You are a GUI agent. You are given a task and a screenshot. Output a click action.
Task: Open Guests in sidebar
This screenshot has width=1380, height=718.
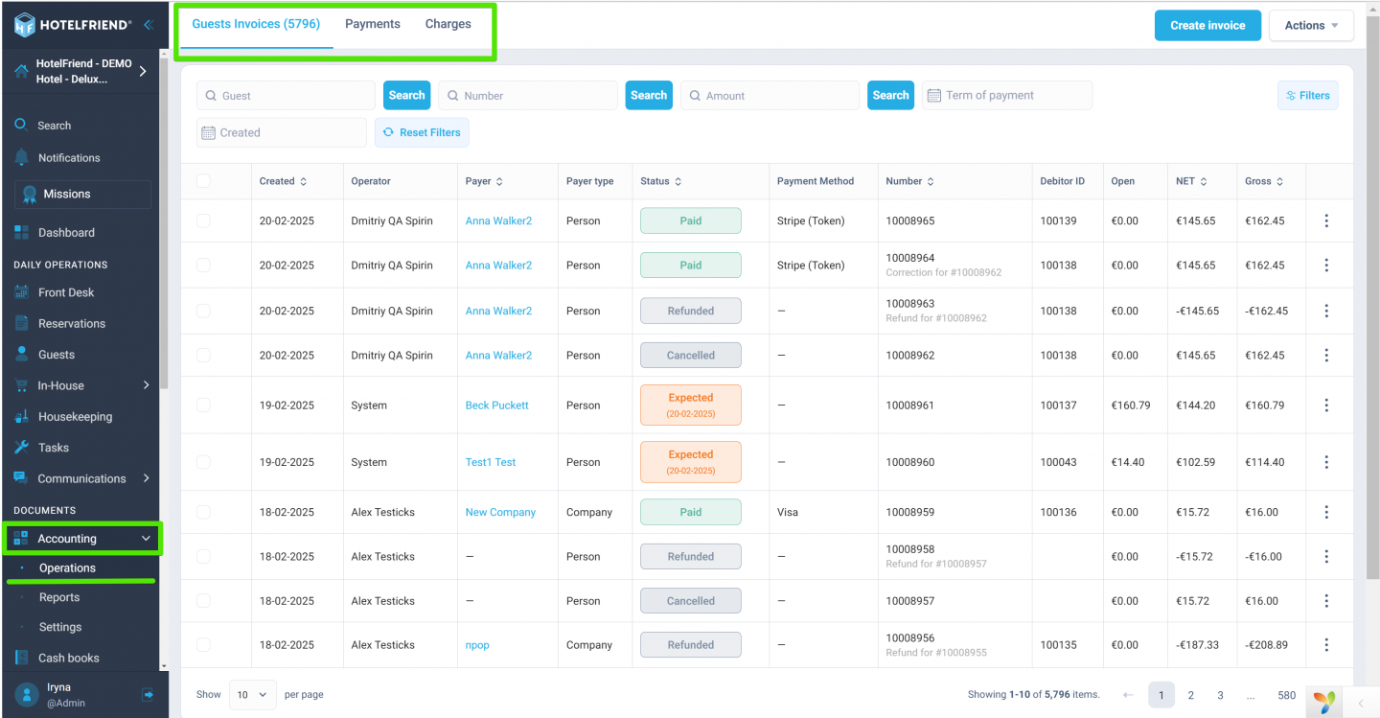45,355
